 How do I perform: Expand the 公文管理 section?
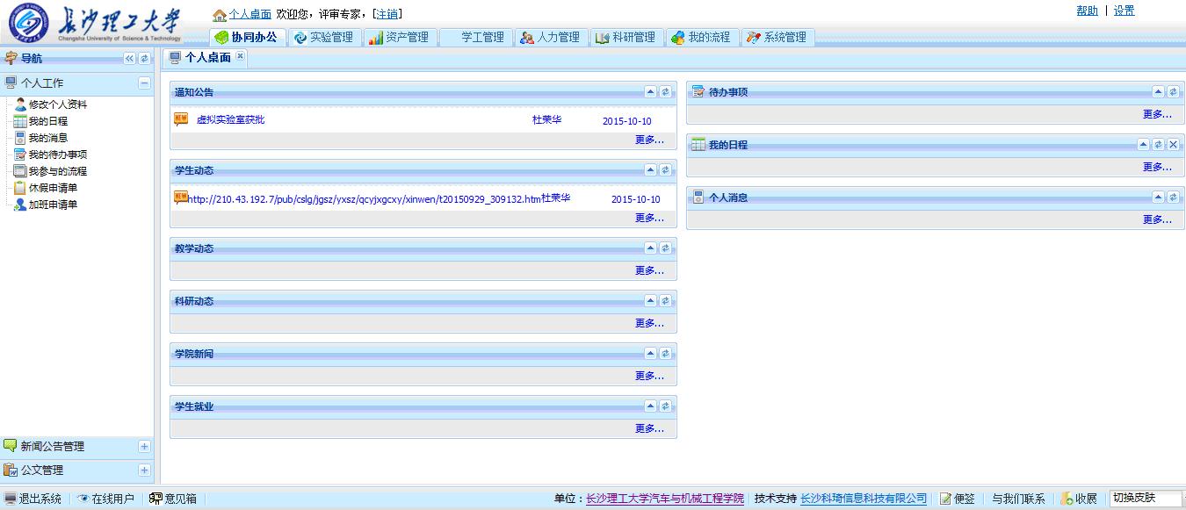pos(144,470)
